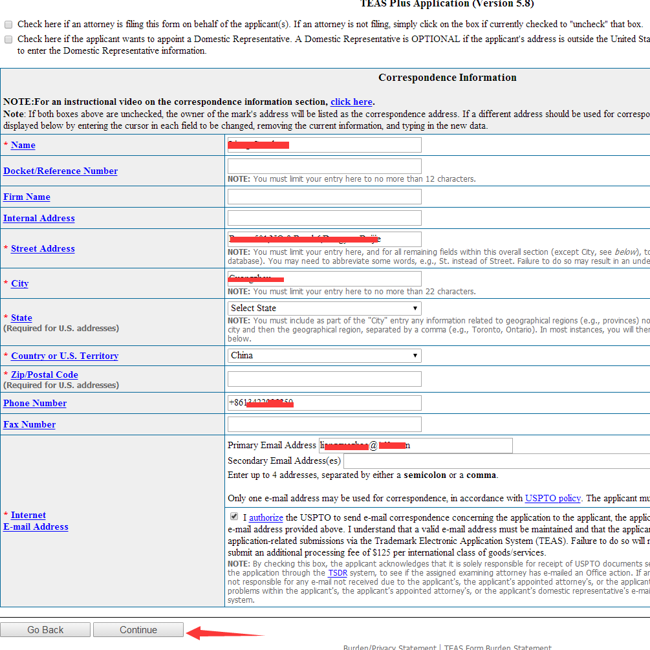The image size is (650, 650).
Task: Open the Burden/Privacy Statement footer link
Action: [x=389, y=647]
